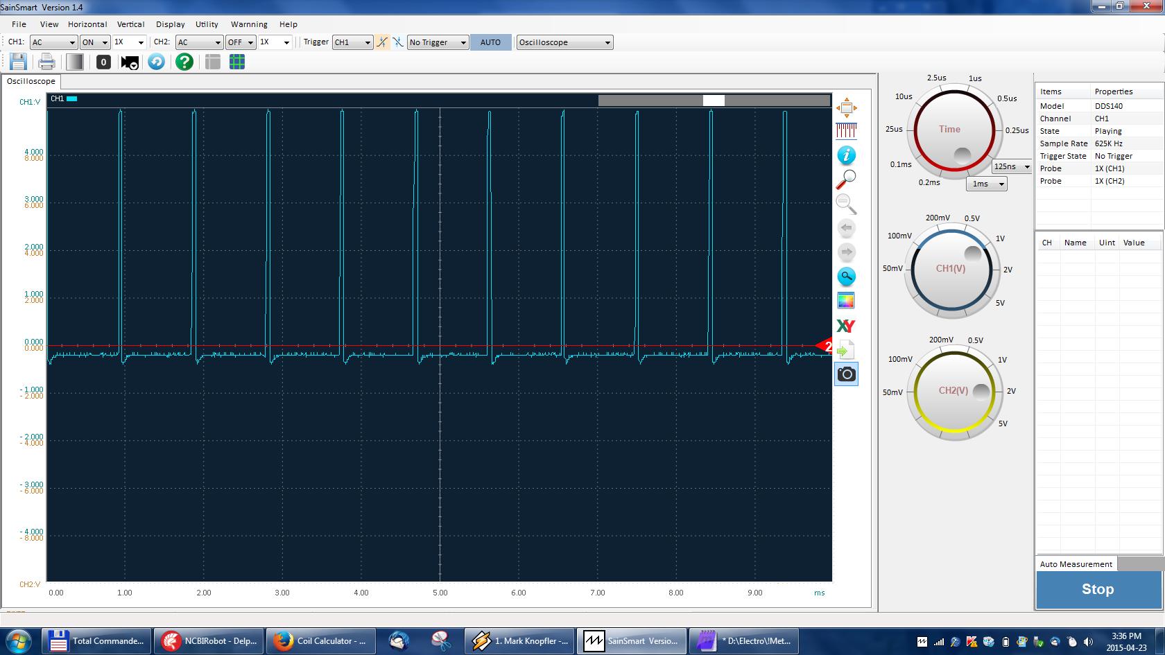Viewport: 1165px width, 655px height.
Task: Switch to XY mode icon
Action: (x=846, y=326)
